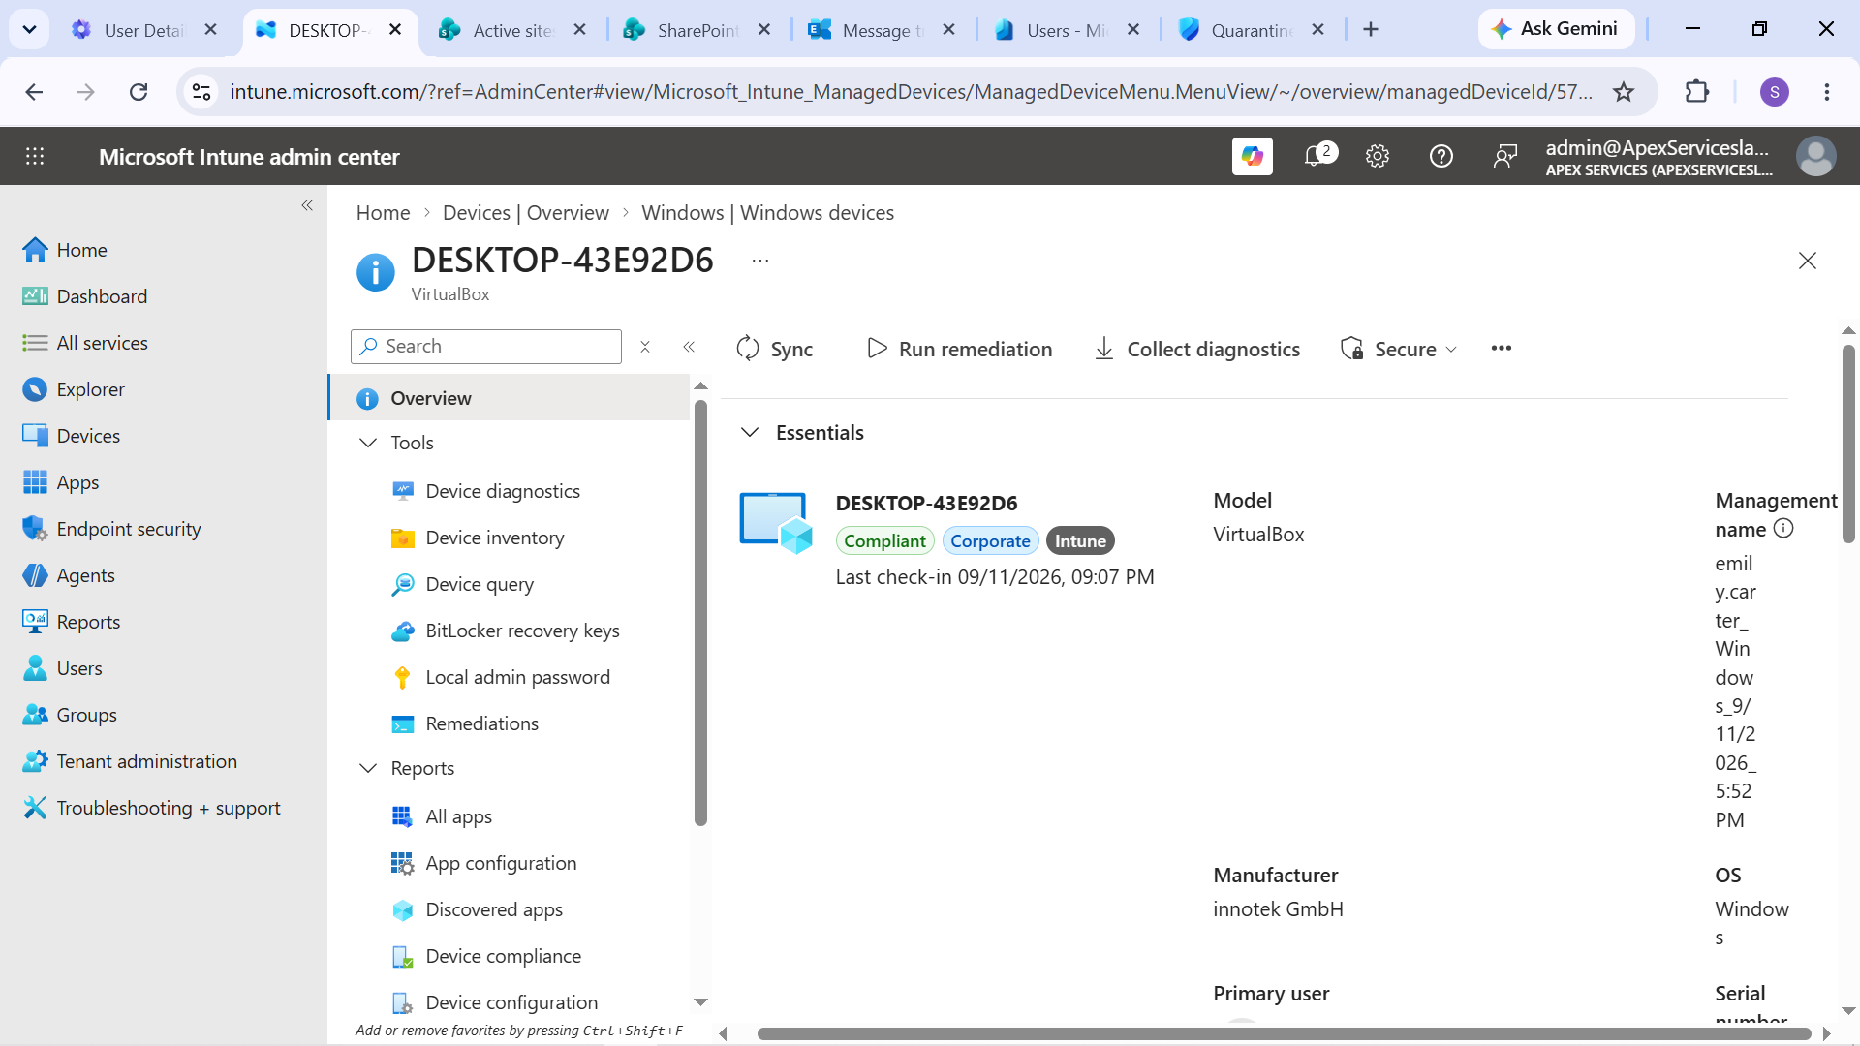Viewport: 1860px width, 1046px height.
Task: Bookmark this page with the star
Action: pyautogui.click(x=1624, y=92)
